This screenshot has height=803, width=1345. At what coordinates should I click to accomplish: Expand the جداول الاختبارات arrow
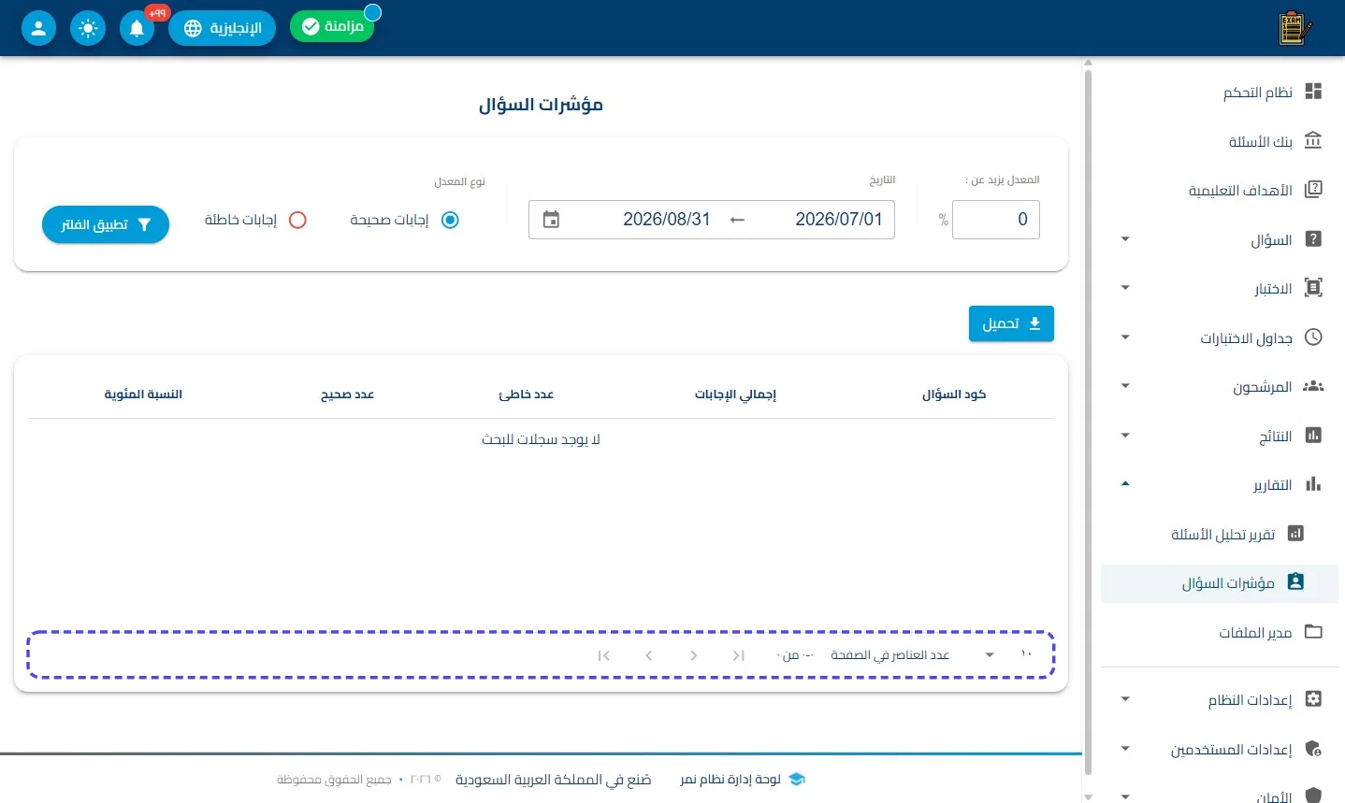(x=1125, y=337)
